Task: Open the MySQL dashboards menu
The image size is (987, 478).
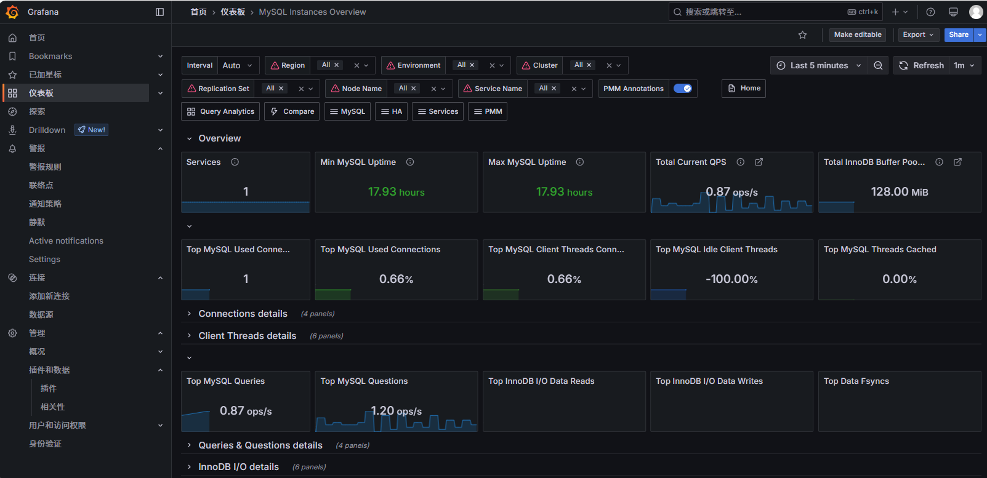Action: pos(347,111)
